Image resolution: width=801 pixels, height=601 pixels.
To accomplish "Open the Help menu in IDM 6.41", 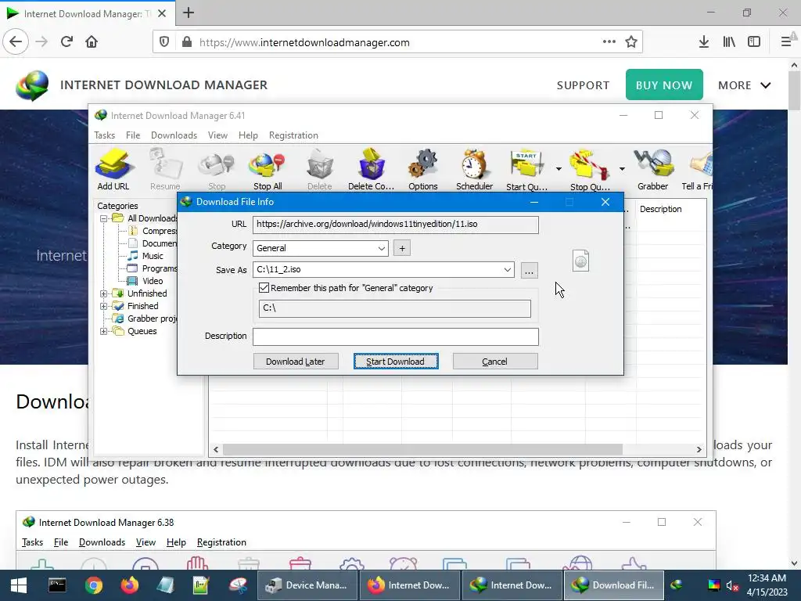I will (x=248, y=135).
